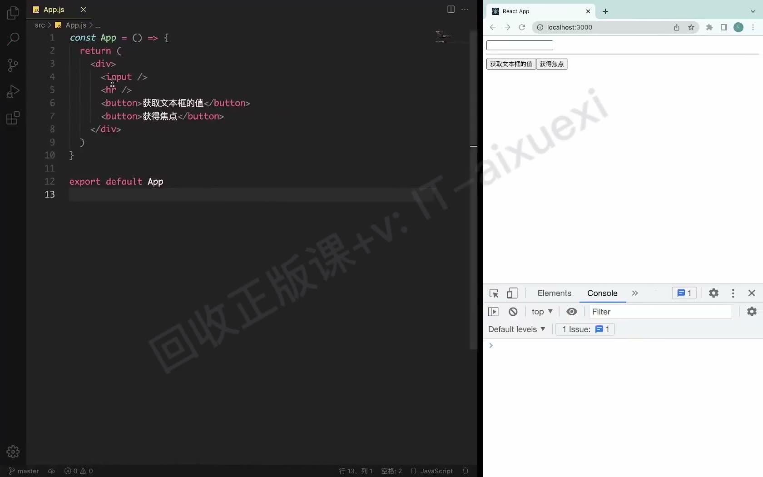Screen dimensions: 763x477
Task: Open the browser Extensions puzzle icon
Action: pyautogui.click(x=709, y=27)
